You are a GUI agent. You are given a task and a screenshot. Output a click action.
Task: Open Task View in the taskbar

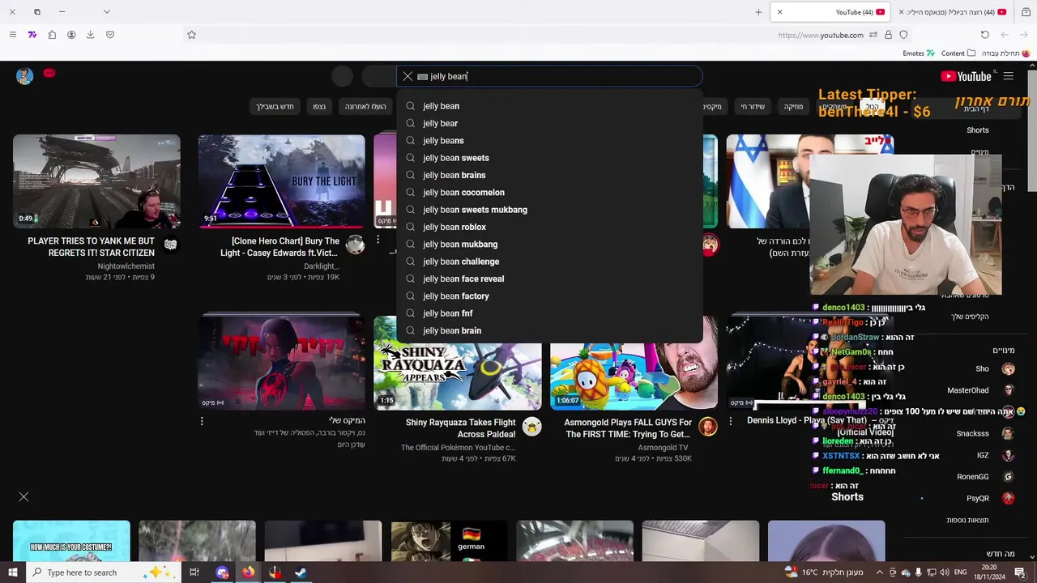194,572
